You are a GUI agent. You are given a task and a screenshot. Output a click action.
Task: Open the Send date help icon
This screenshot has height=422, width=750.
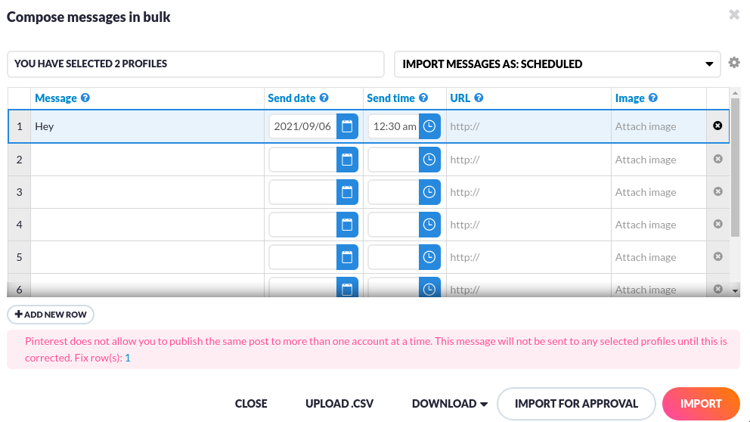324,98
